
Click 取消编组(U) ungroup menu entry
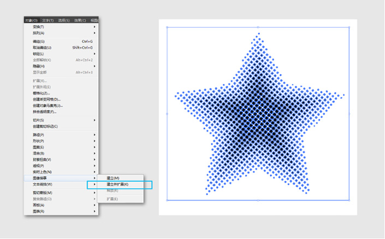[x=43, y=47]
